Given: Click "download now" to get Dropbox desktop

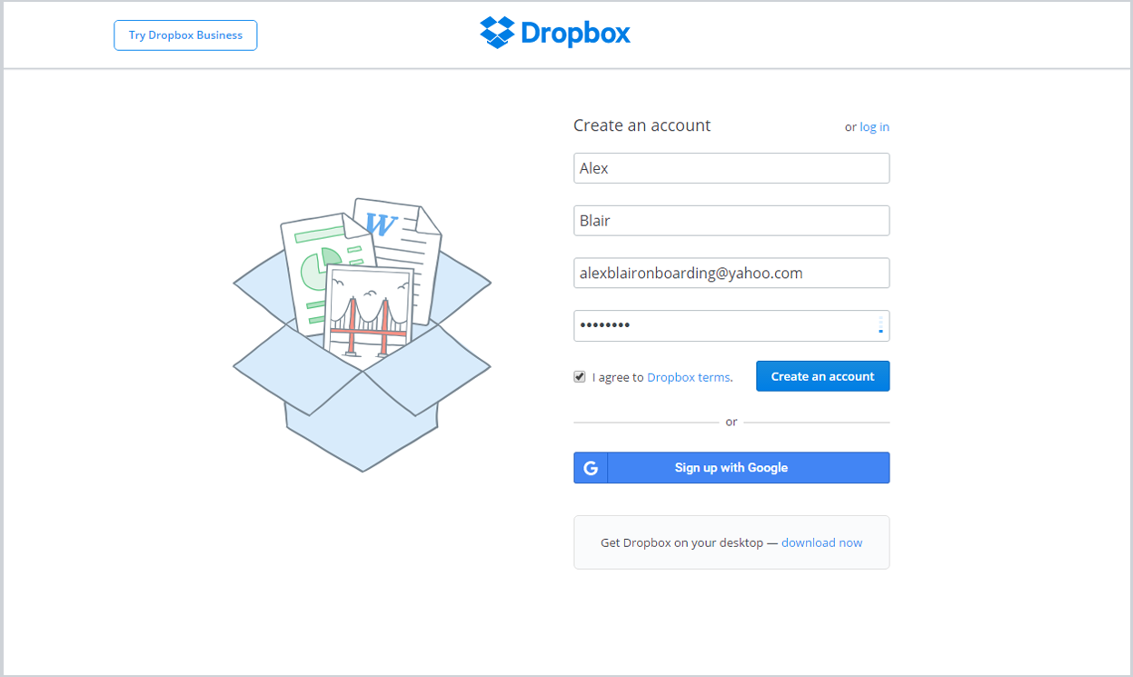Looking at the screenshot, I should click(x=821, y=542).
